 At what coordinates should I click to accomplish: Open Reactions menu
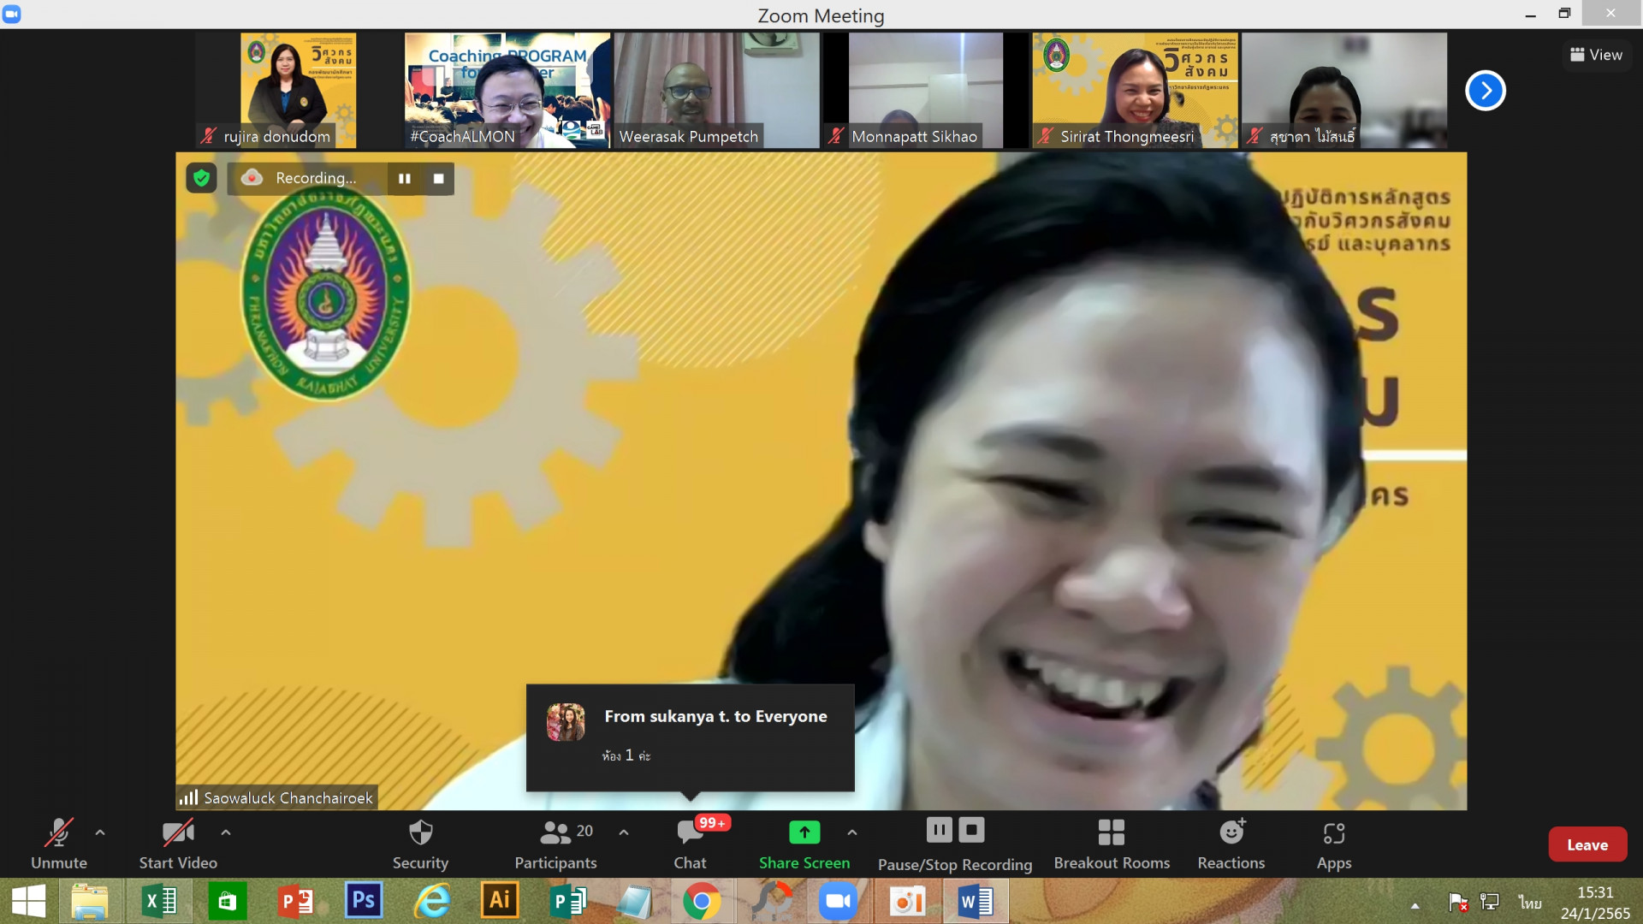coord(1231,844)
